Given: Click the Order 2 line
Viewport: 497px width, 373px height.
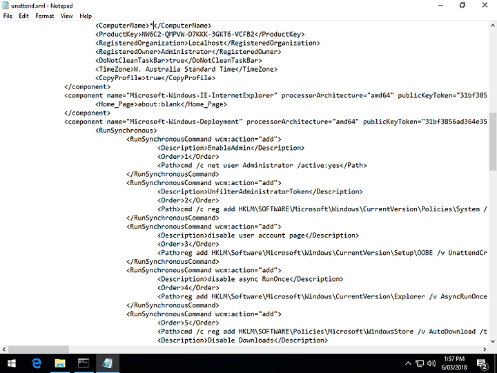Looking at the screenshot, I should click(188, 200).
